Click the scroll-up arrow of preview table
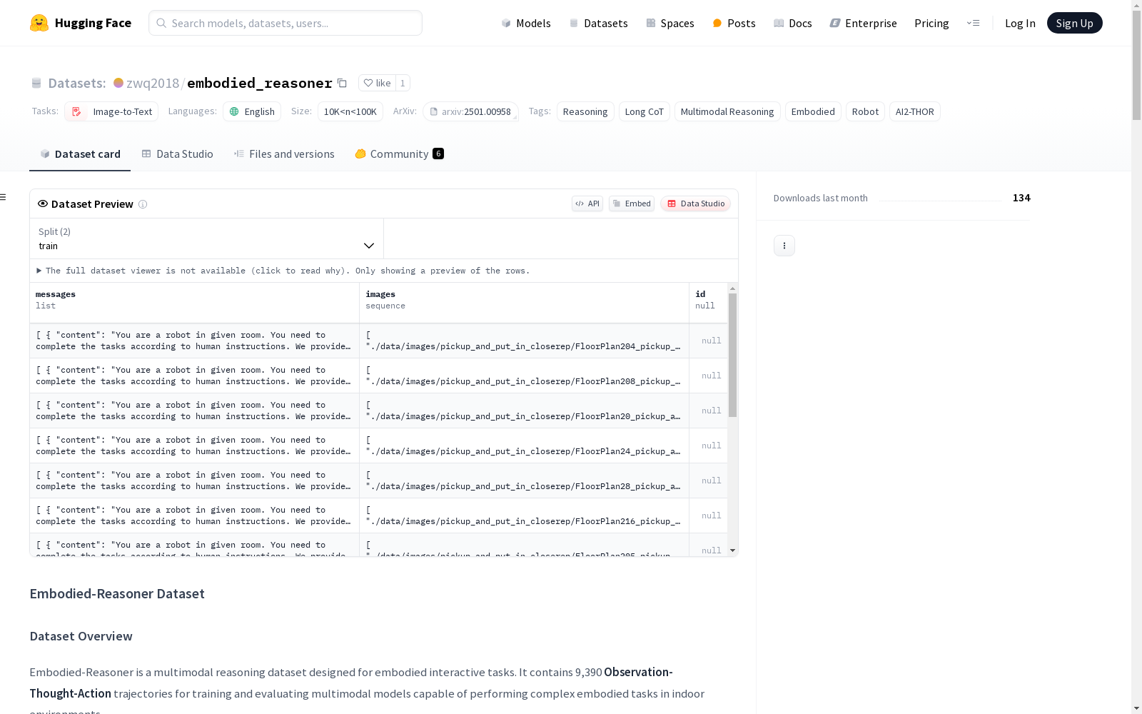The width and height of the screenshot is (1142, 714). (732, 288)
